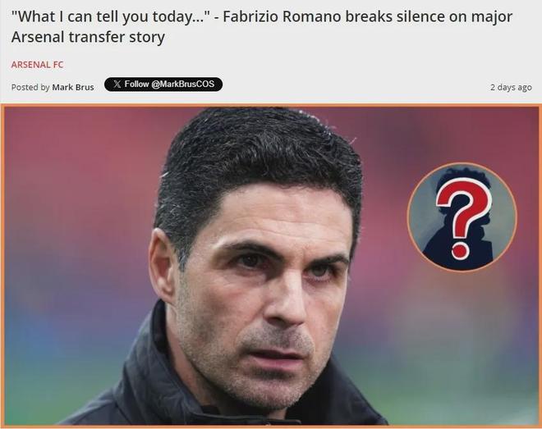Click the "Posted by" label
This screenshot has height=429, width=542.
pyautogui.click(x=30, y=87)
